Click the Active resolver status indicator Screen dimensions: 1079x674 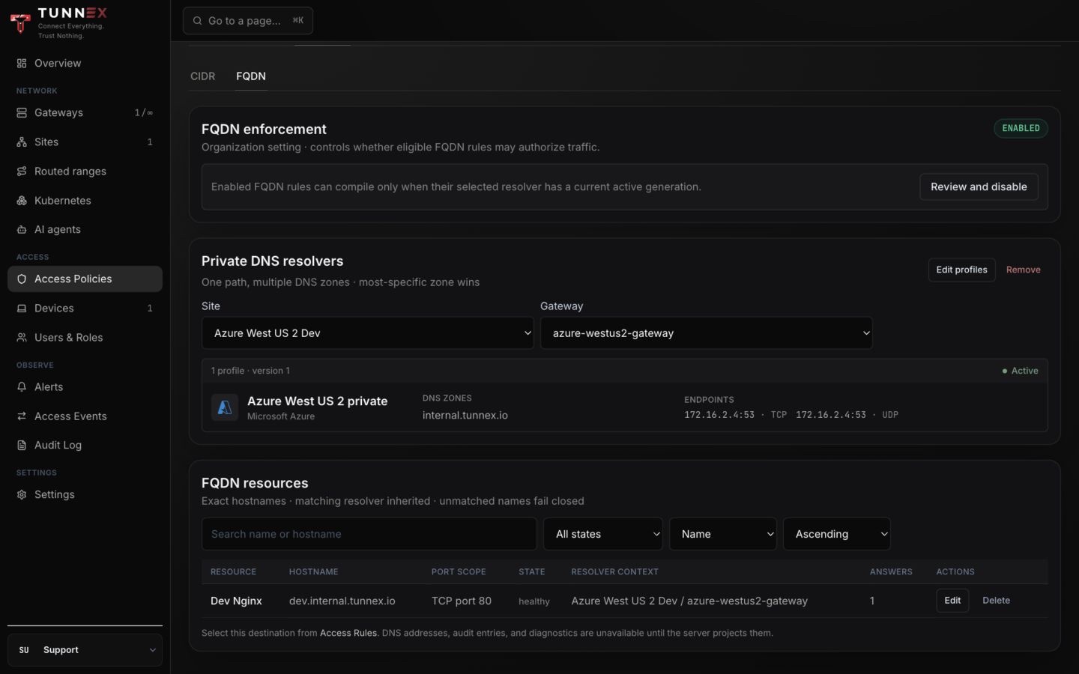1020,371
